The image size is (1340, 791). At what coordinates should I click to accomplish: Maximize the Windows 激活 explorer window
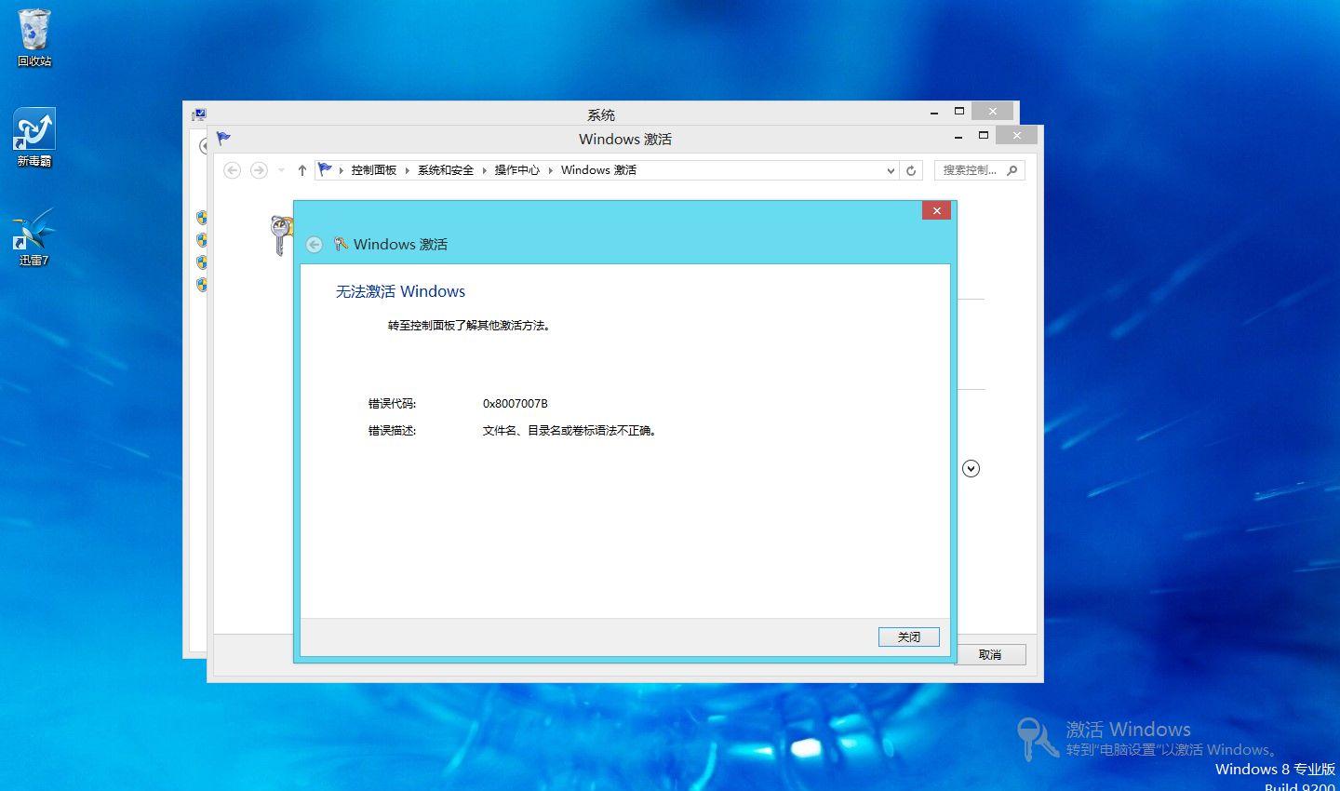tap(983, 136)
